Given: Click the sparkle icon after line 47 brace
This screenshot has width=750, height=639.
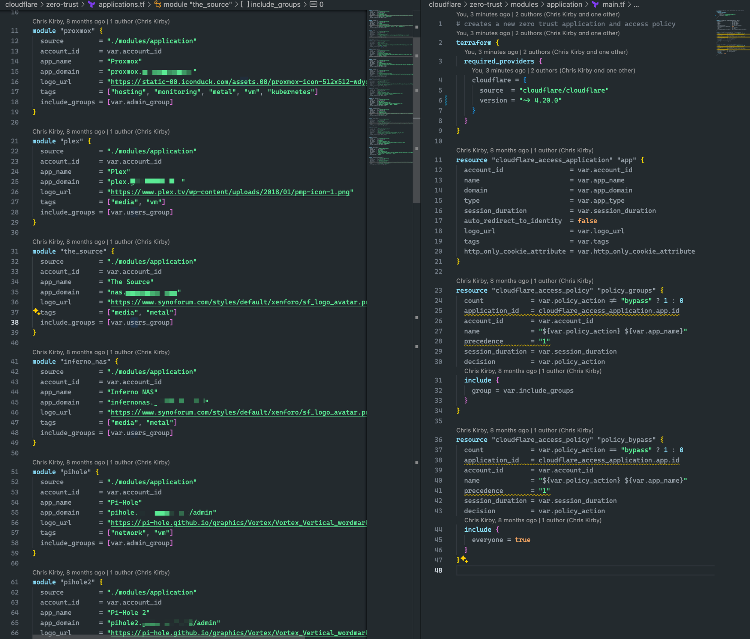Looking at the screenshot, I should click(x=464, y=559).
